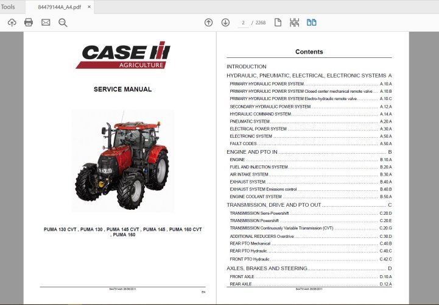Open FAULT CODES entry
Viewport: 439px width, 305px height.
click(311, 144)
